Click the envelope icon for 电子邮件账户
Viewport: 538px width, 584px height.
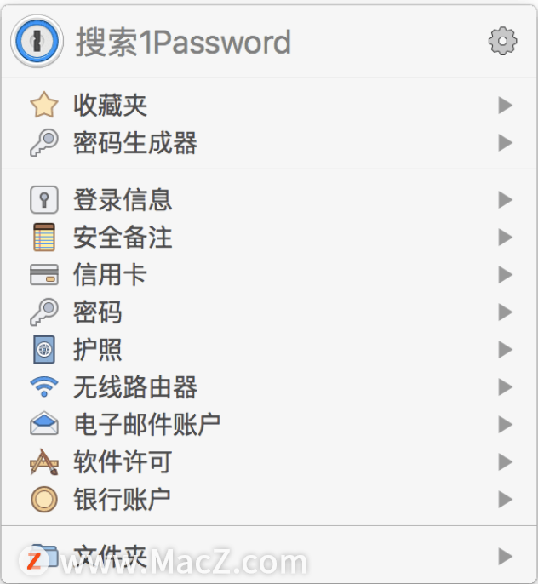point(44,424)
